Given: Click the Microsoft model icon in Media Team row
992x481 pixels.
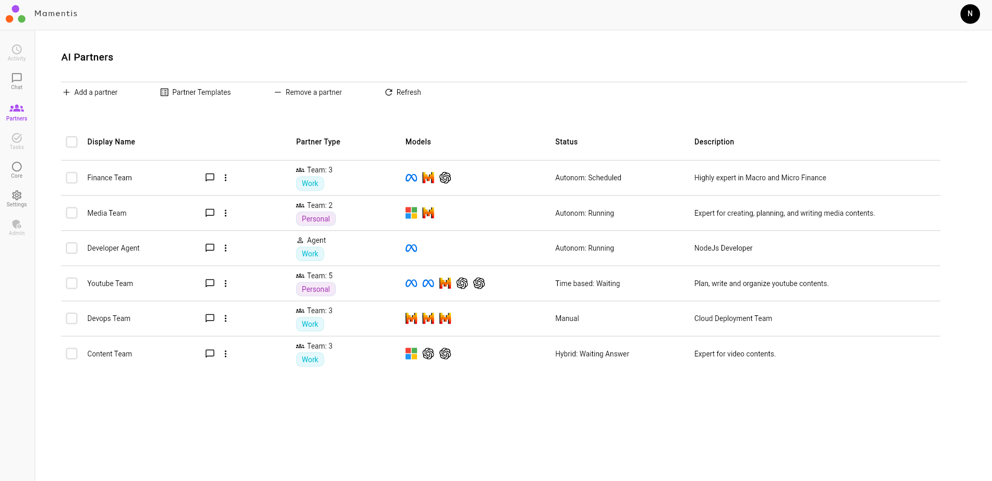Looking at the screenshot, I should [411, 213].
